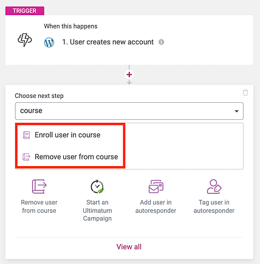260x264 pixels.
Task: Click the Tag user in autoresponder label
Action: click(214, 206)
